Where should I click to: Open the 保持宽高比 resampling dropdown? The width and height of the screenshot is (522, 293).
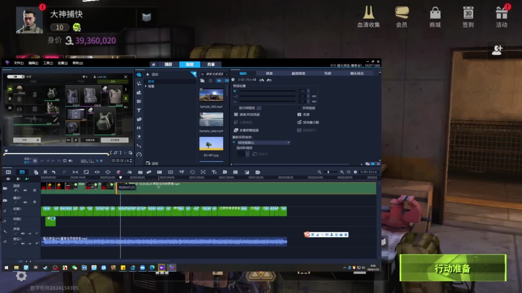263,142
